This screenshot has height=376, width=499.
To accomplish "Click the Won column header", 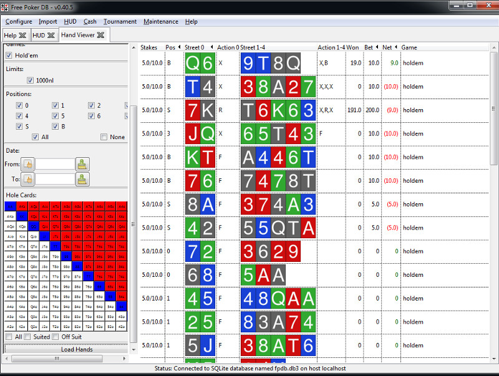I will pos(352,47).
